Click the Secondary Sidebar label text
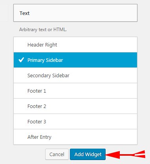The width and height of the screenshot is (150, 164). (x=48, y=75)
